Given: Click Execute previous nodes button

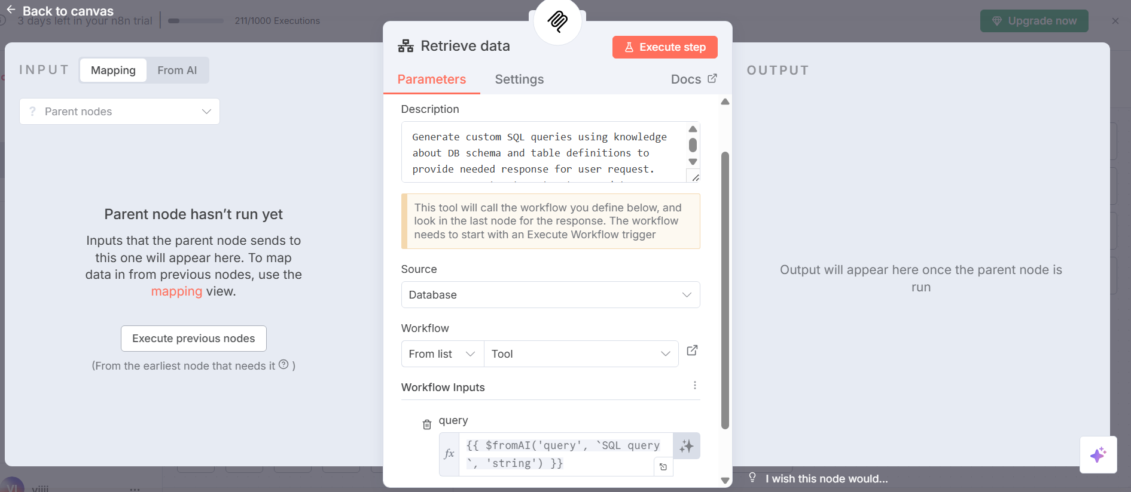Looking at the screenshot, I should [193, 339].
